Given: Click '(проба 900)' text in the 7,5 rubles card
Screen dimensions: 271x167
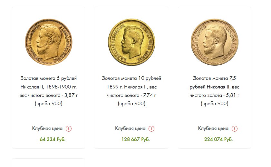Looking at the screenshot, I should (x=214, y=104).
